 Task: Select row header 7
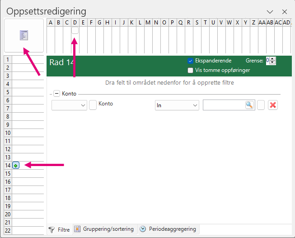click(x=8, y=108)
